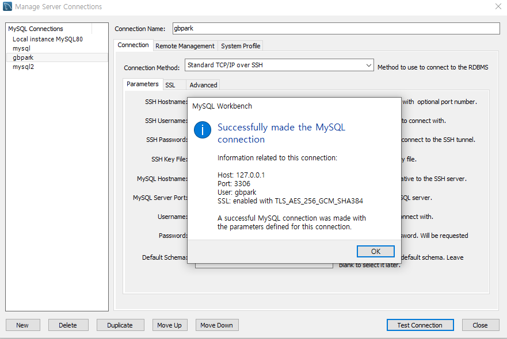Click the 'MySQL Server Port:' label
Image resolution: width=507 pixels, height=339 pixels.
point(160,198)
